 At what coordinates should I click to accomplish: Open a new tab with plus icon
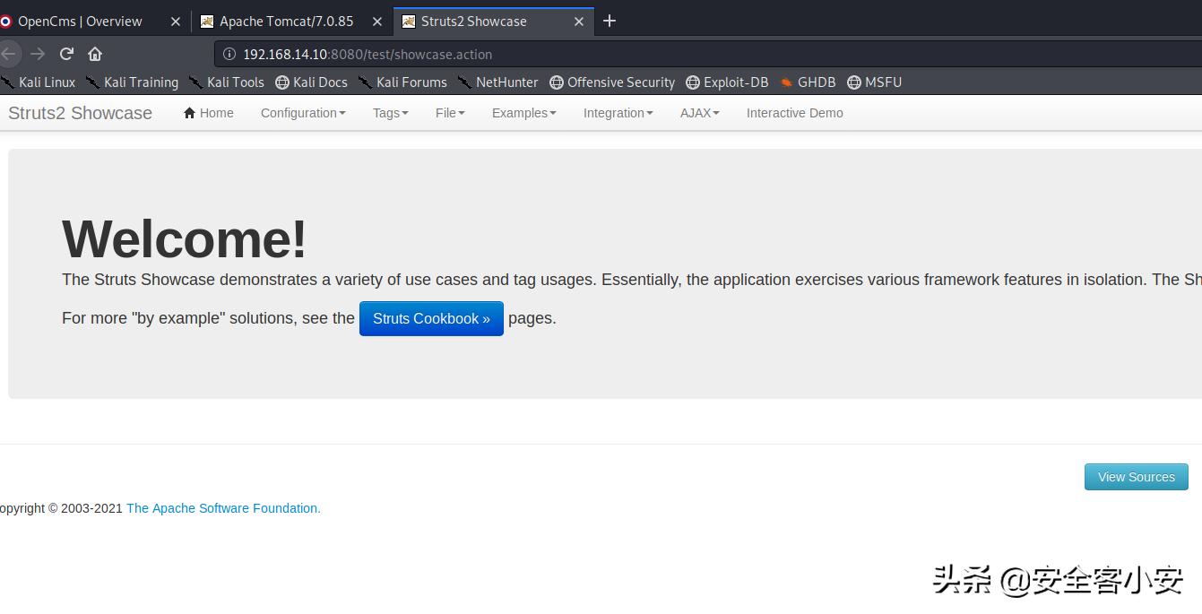610,21
